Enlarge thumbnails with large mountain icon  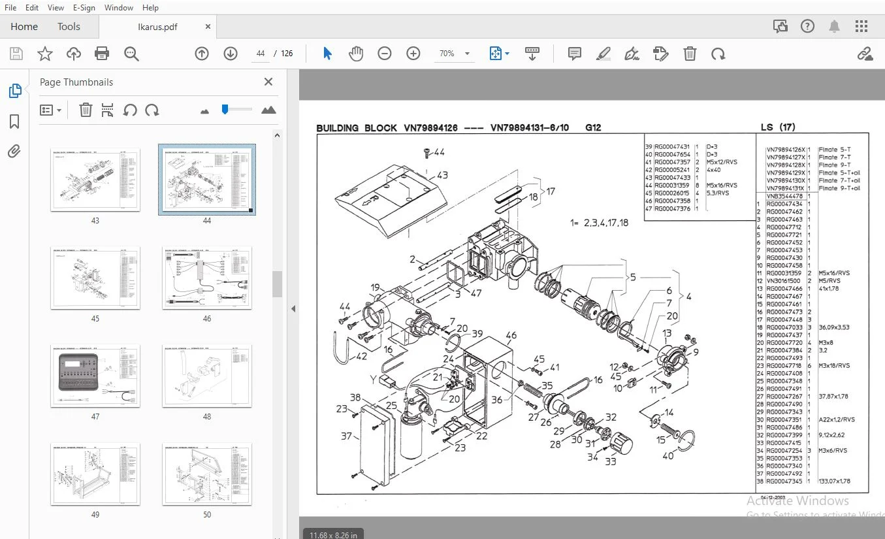pyautogui.click(x=268, y=110)
